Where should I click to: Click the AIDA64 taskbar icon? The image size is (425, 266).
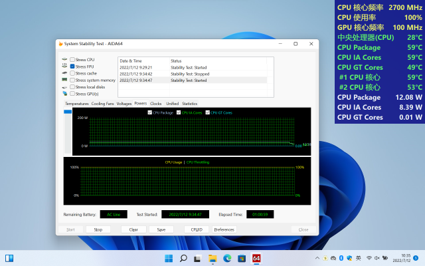pyautogui.click(x=256, y=258)
